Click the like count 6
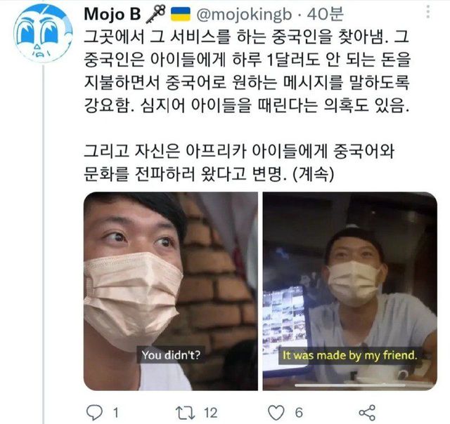Viewport: 450px width, 424px height. [x=299, y=413]
